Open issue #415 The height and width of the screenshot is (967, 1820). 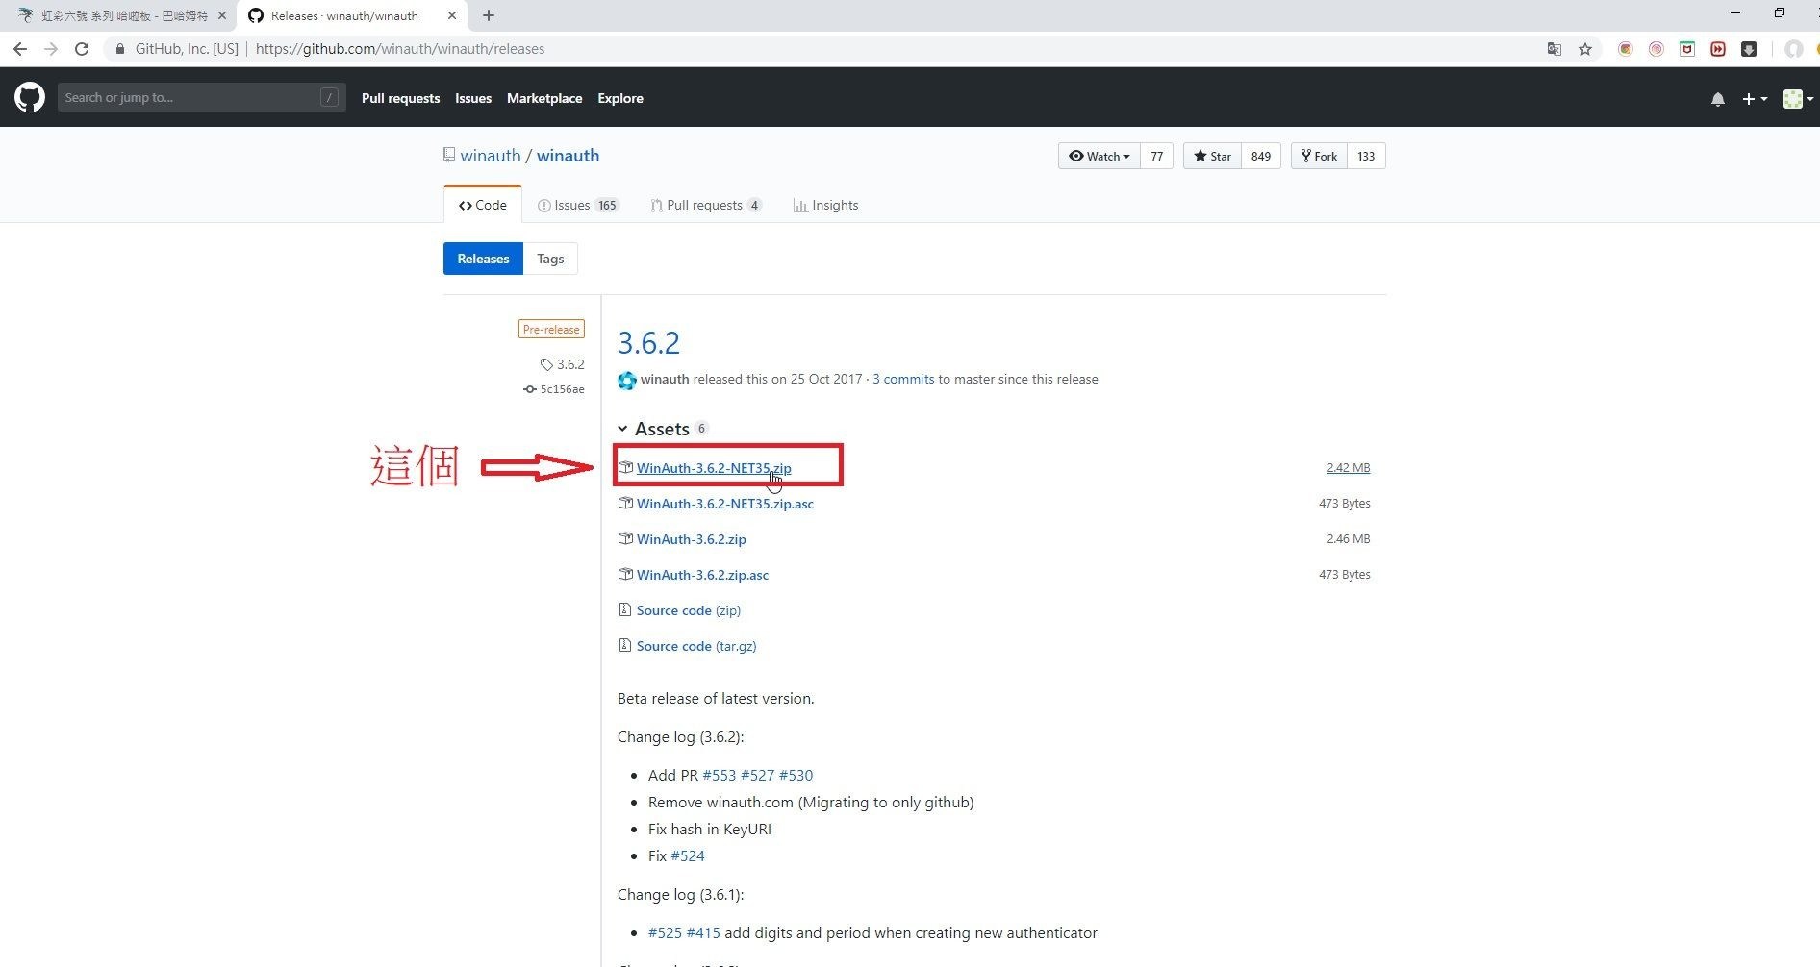point(703,932)
